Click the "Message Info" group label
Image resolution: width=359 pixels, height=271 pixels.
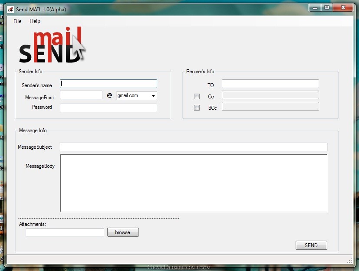33,131
